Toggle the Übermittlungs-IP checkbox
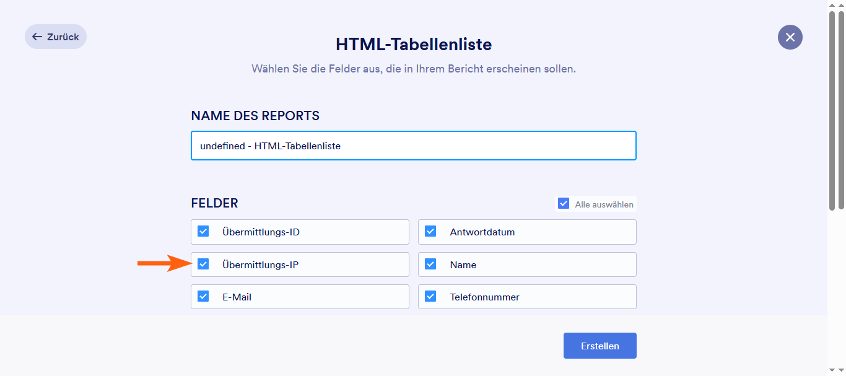This screenshot has width=846, height=376. (203, 264)
